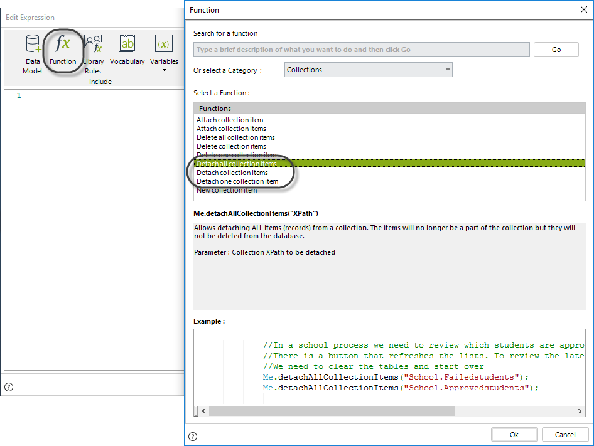
Task: Click the function search text field
Action: tap(361, 50)
